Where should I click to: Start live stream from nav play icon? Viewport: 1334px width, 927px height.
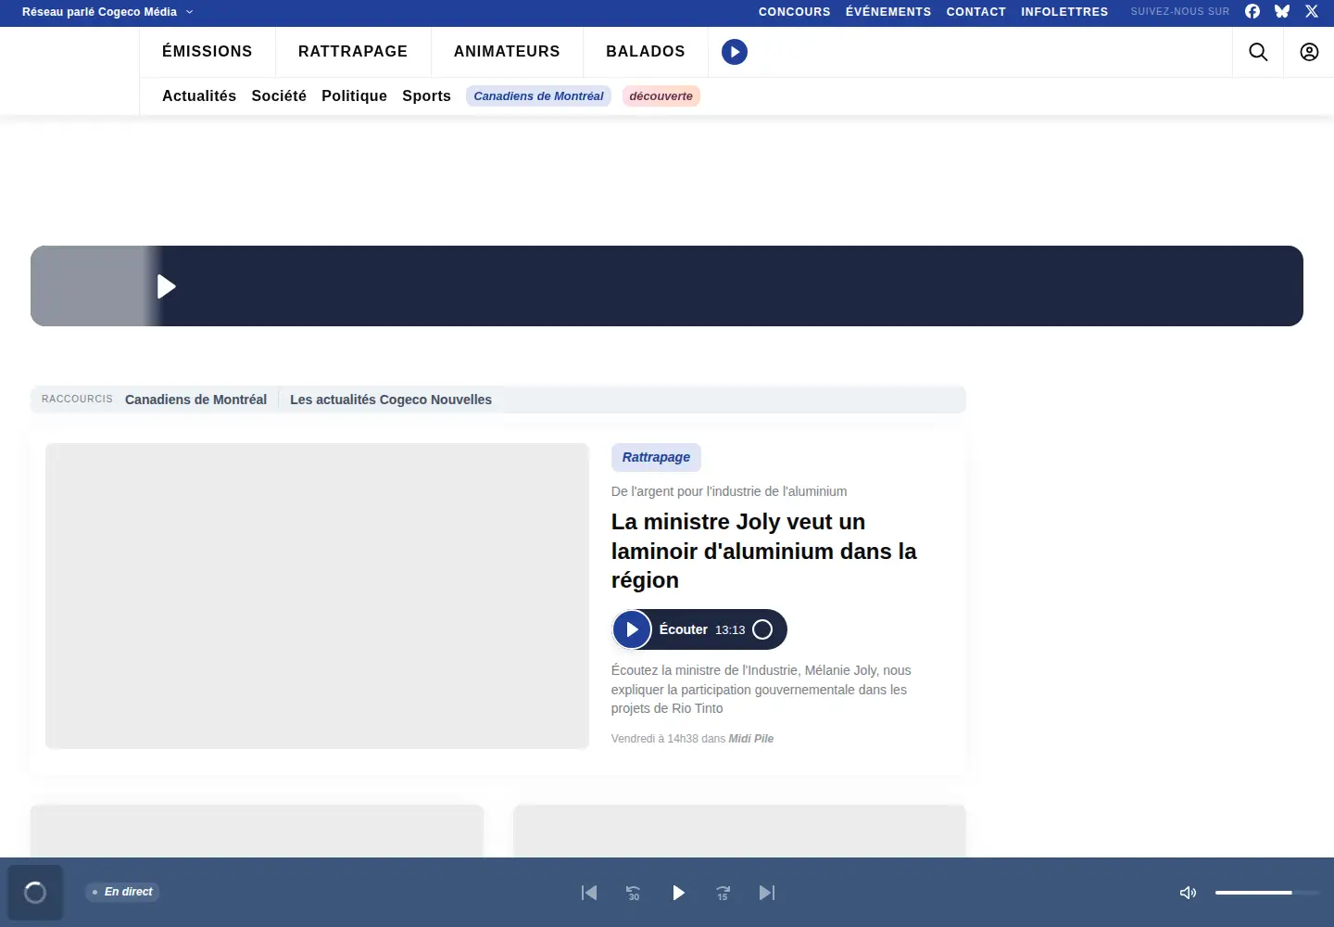click(x=735, y=52)
